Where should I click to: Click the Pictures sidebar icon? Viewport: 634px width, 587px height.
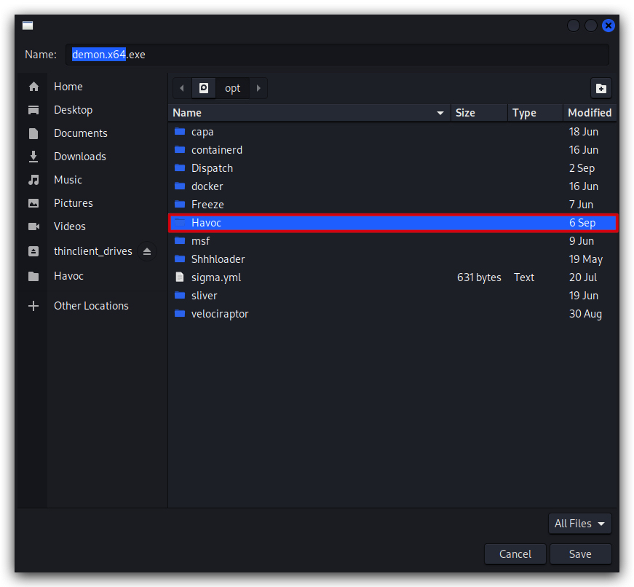tap(33, 203)
